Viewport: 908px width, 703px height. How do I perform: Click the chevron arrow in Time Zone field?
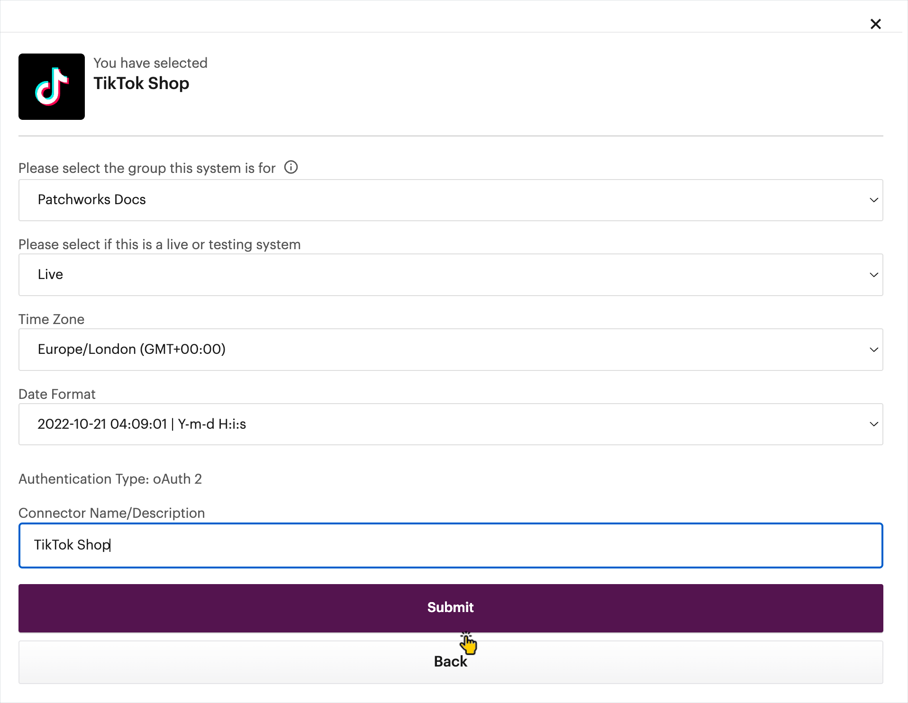coord(874,350)
